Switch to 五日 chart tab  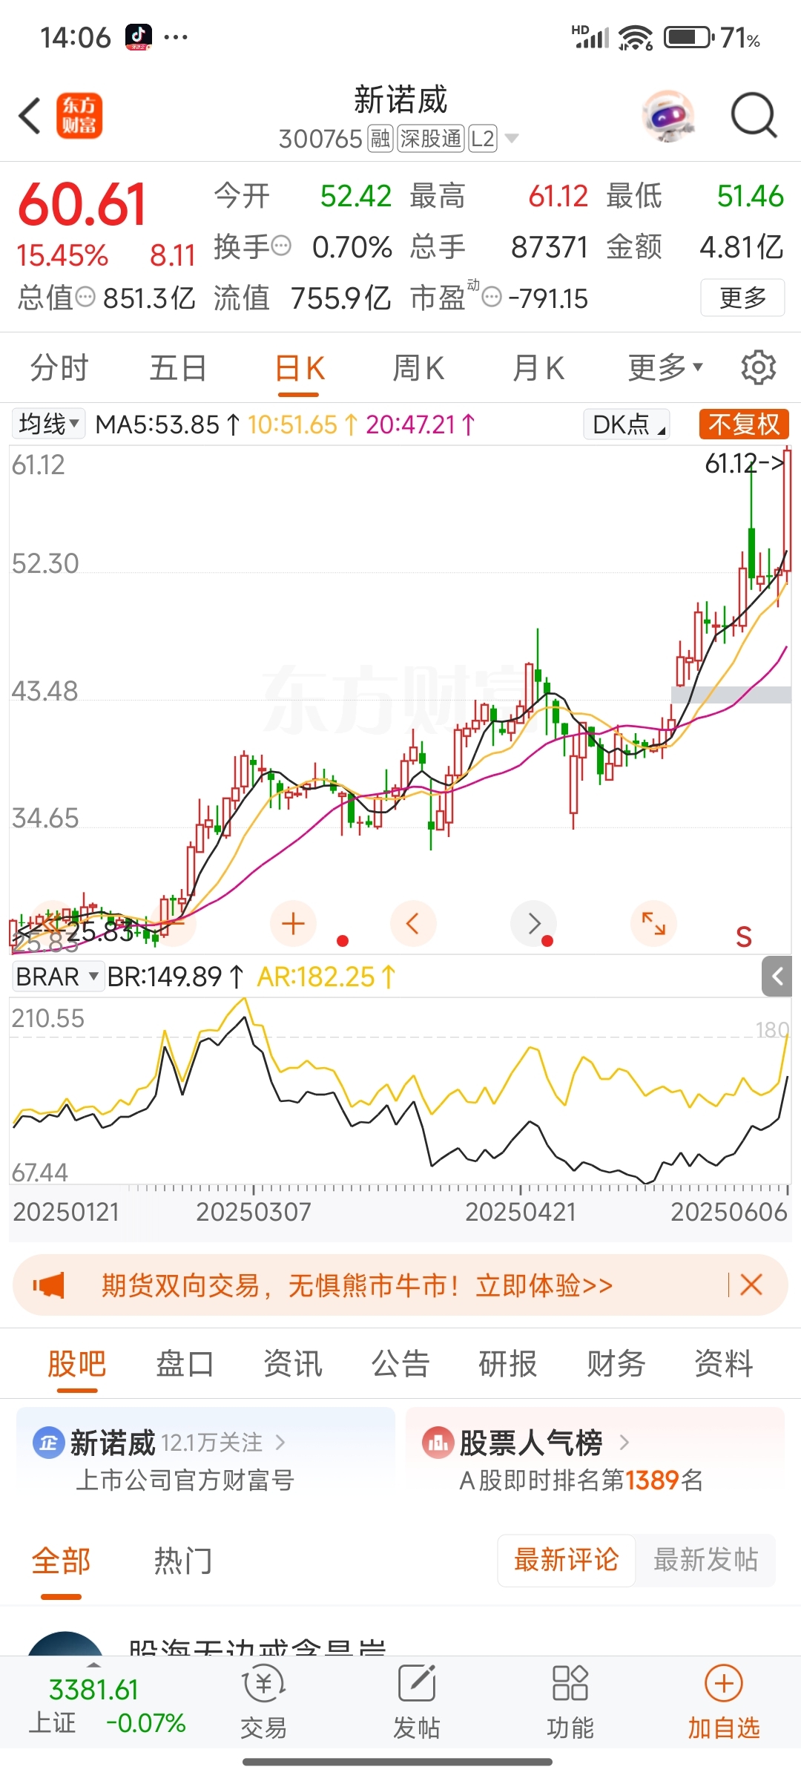tap(178, 368)
